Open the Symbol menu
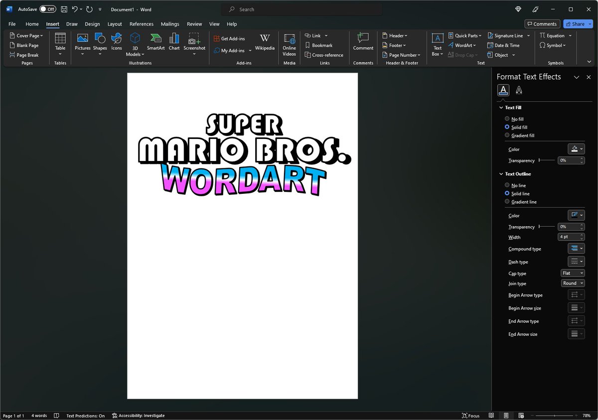598x420 pixels. [x=553, y=45]
